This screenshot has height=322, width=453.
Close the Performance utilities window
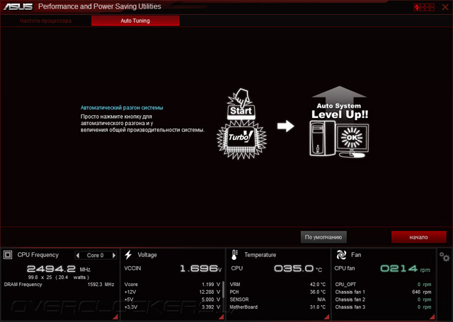coord(445,7)
